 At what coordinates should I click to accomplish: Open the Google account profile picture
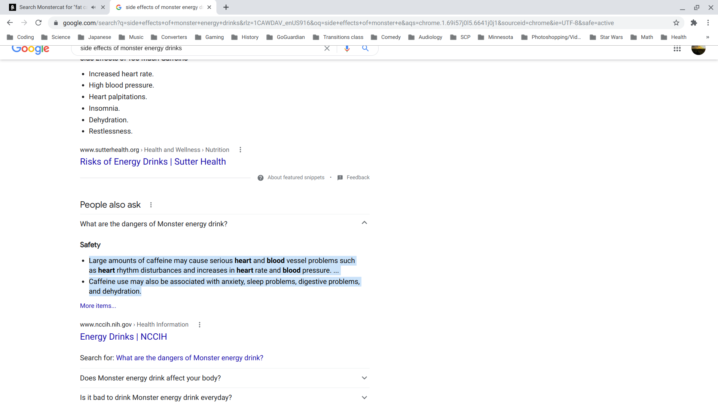[698, 49]
